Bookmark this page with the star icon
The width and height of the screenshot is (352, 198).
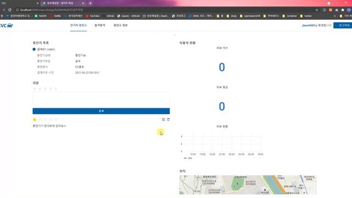317,10
